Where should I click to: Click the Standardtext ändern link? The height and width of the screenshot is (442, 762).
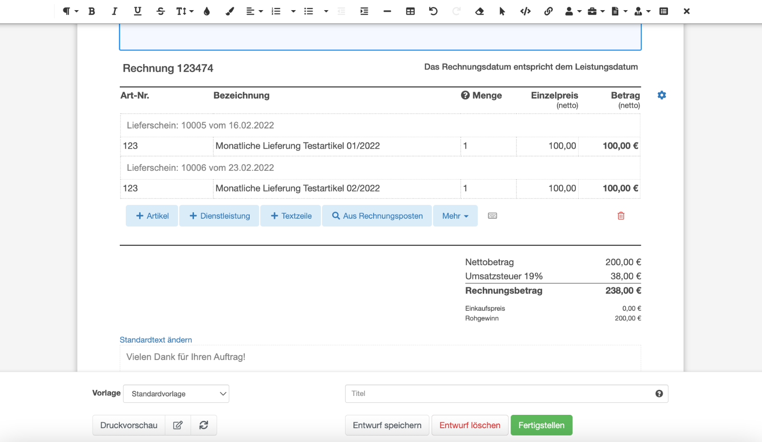coord(156,340)
